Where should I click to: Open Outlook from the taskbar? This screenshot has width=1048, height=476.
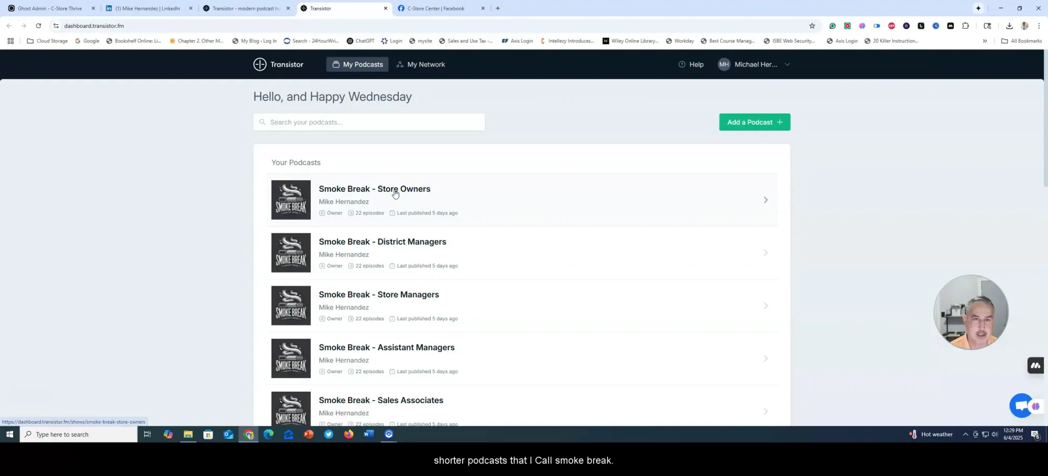(228, 434)
